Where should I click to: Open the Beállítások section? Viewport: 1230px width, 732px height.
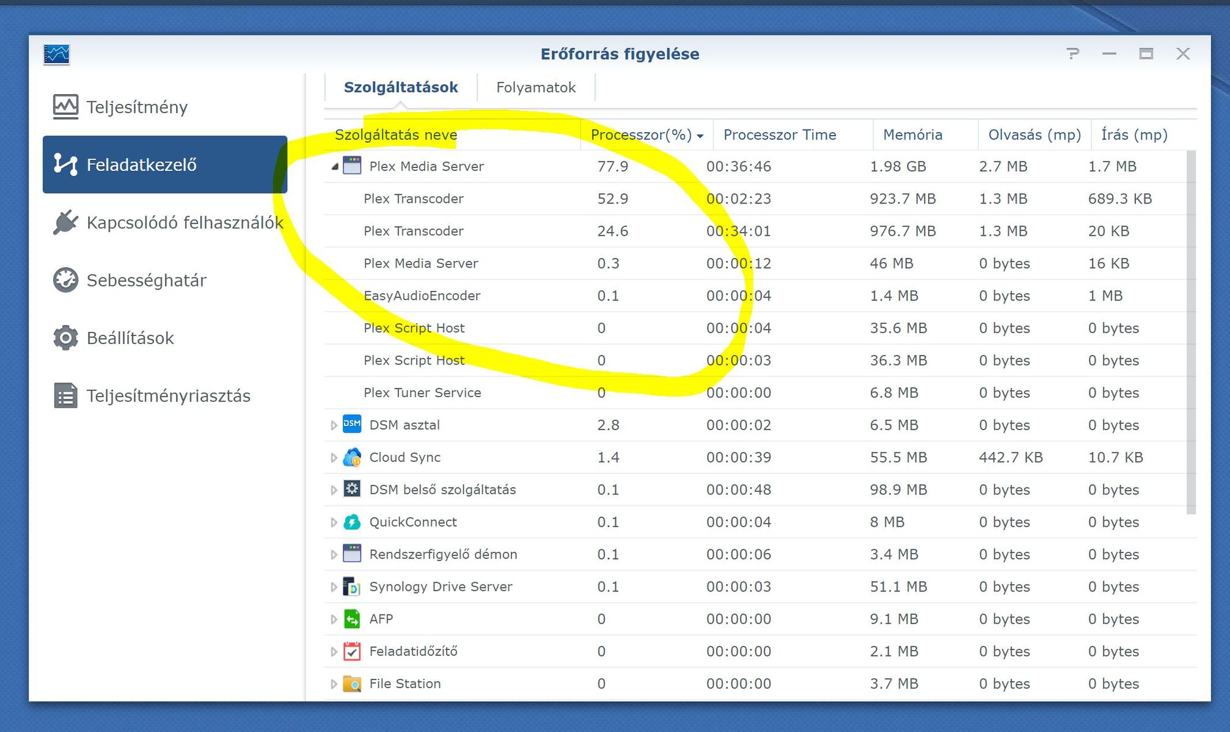pos(165,338)
